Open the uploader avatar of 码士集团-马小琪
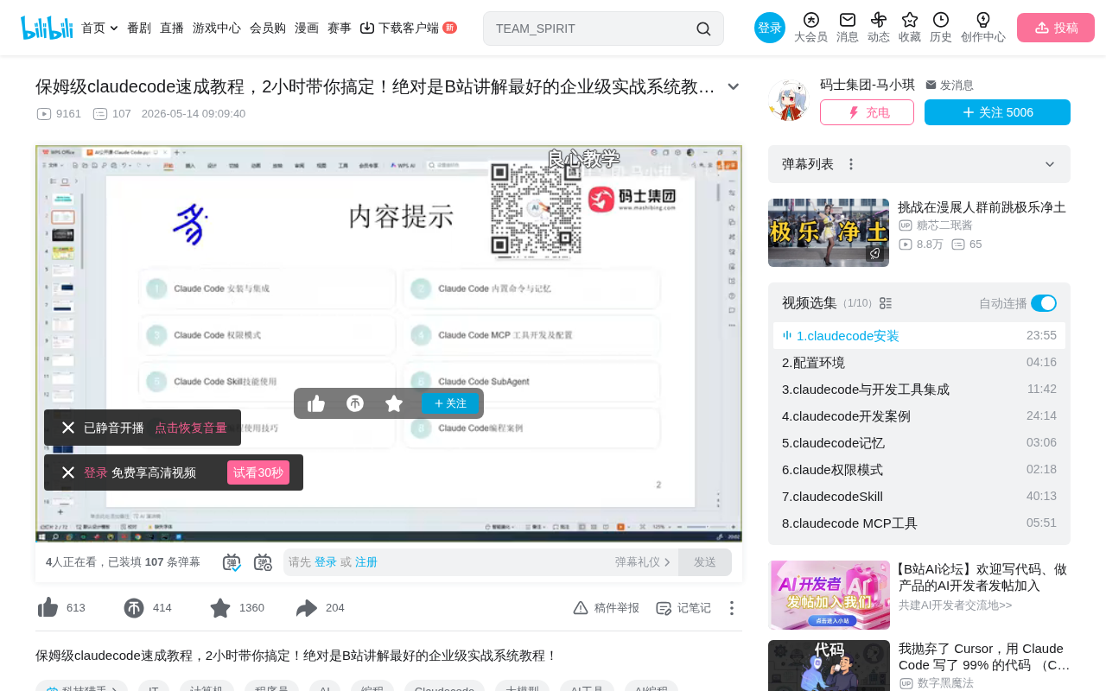Image resolution: width=1106 pixels, height=691 pixels. click(788, 100)
